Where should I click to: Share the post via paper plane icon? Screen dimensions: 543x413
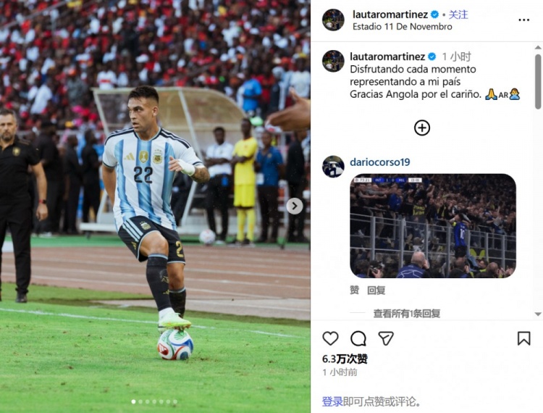pyautogui.click(x=386, y=338)
